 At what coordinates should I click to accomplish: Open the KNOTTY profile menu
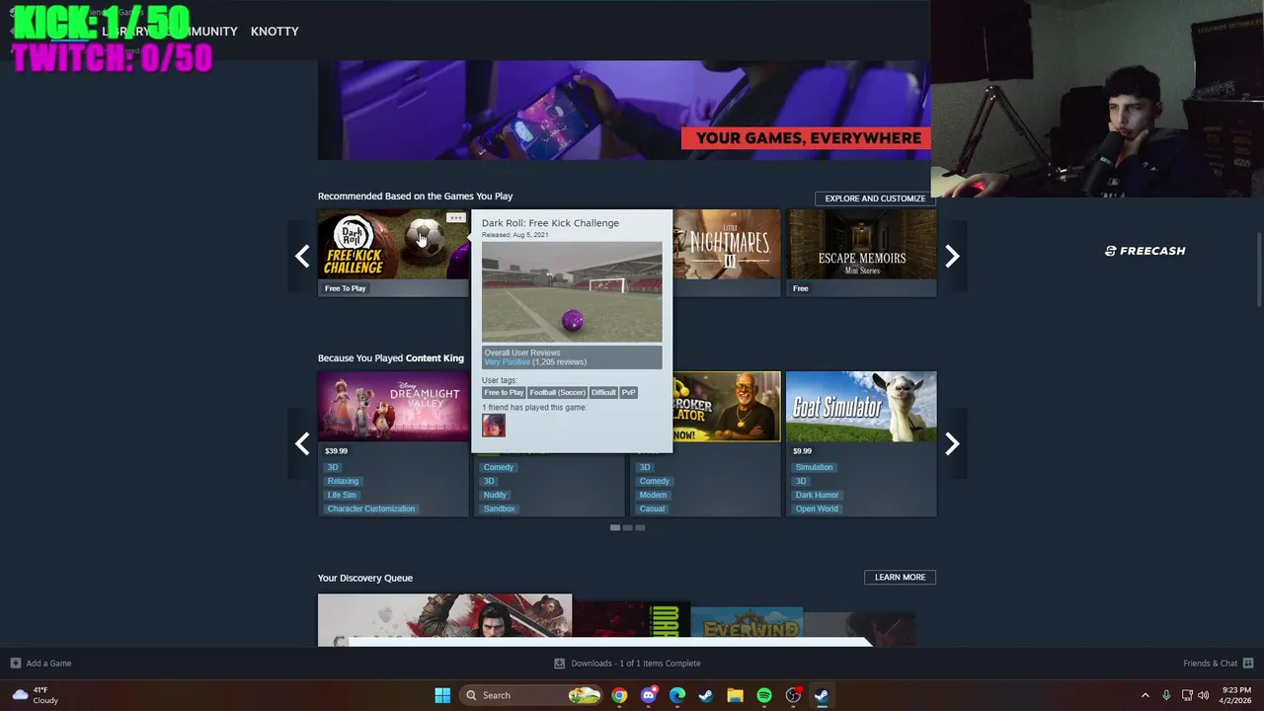(275, 32)
